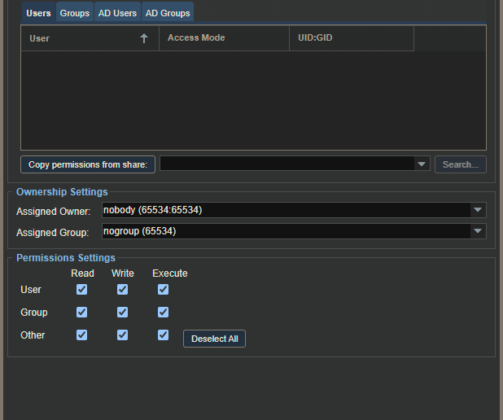Disable Other Execute permission

pos(164,335)
